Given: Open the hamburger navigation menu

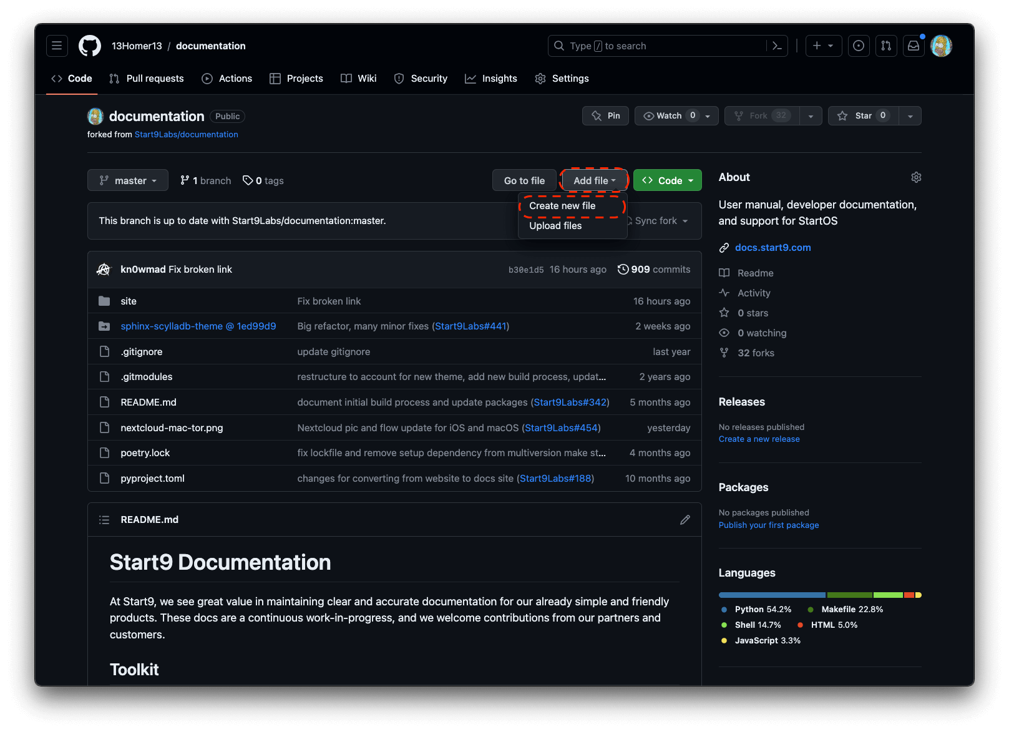Looking at the screenshot, I should coord(57,46).
